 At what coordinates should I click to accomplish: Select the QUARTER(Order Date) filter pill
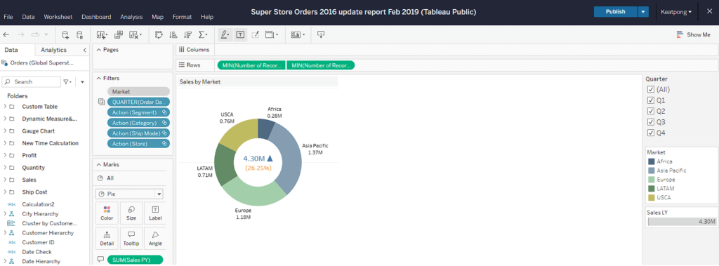(138, 102)
